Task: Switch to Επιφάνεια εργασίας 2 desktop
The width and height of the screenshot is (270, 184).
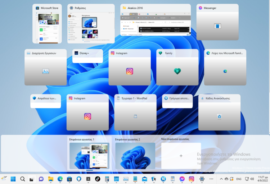Action: (135, 153)
